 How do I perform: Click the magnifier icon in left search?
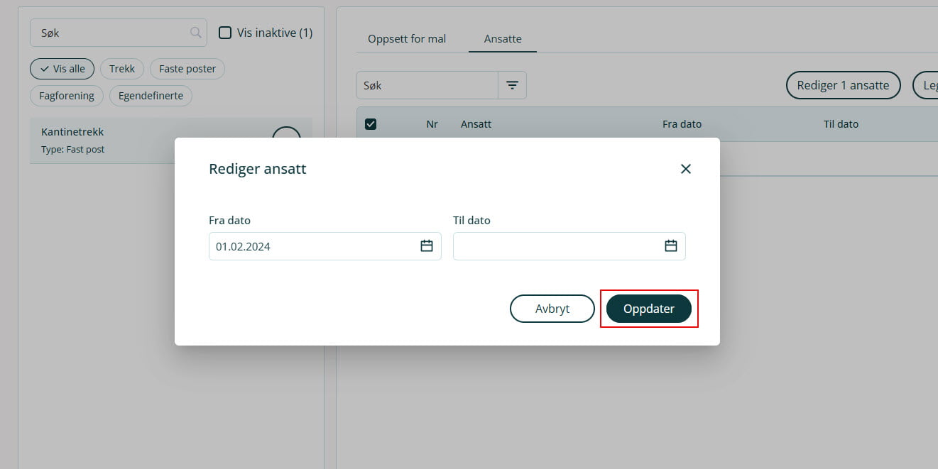tap(195, 33)
